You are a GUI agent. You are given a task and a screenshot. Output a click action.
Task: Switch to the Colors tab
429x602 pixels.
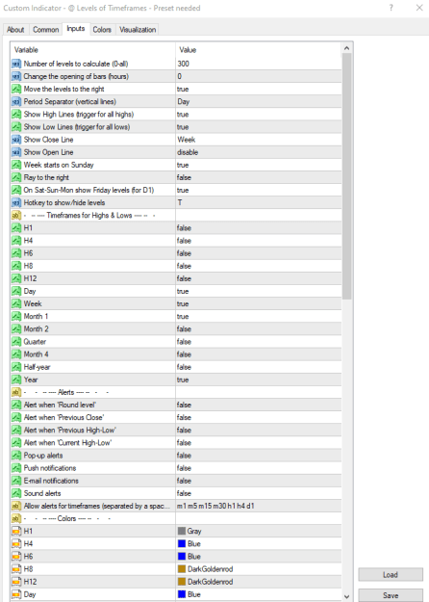[x=102, y=30]
